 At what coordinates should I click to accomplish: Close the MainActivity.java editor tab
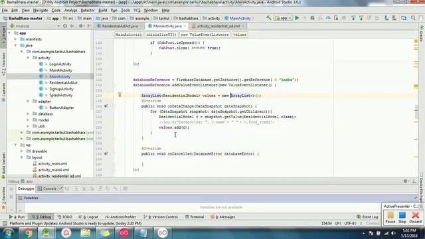[185, 26]
